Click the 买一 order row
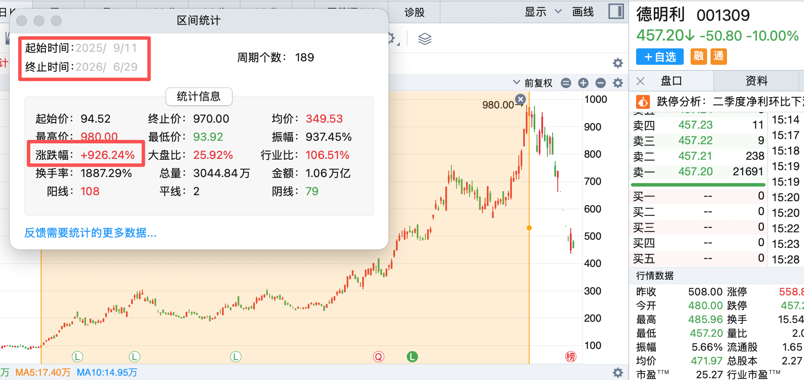This screenshot has width=804, height=380. (x=698, y=196)
